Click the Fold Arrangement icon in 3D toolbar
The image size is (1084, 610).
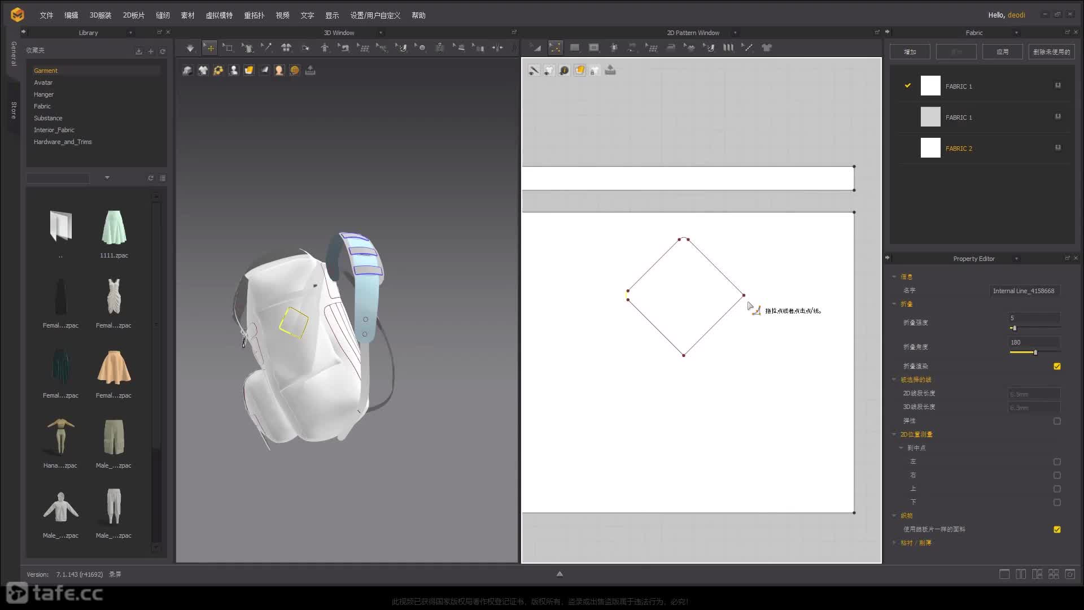click(305, 48)
